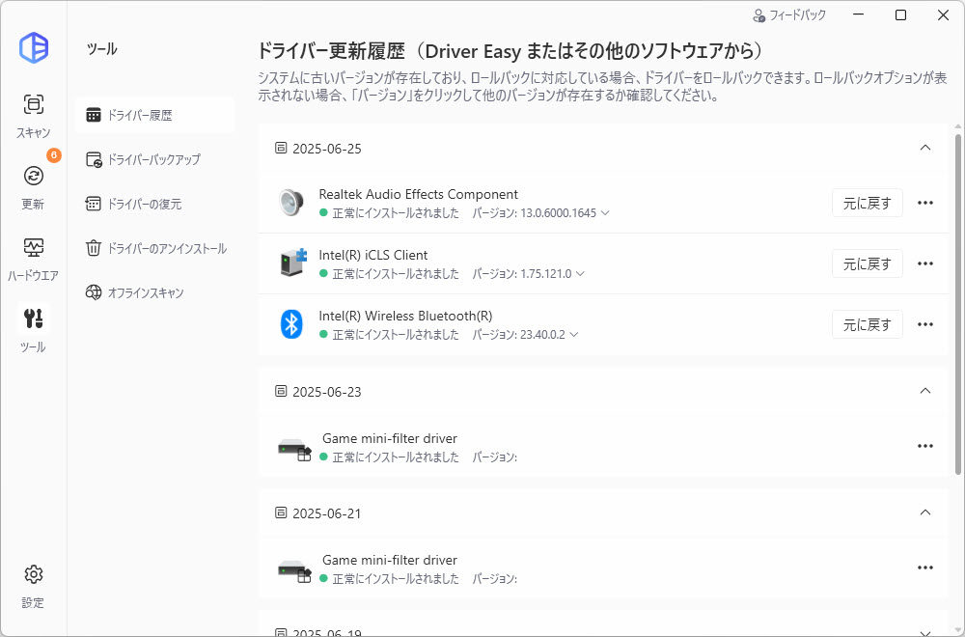Open more options for Realtek Audio row
965x637 pixels.
click(x=925, y=203)
